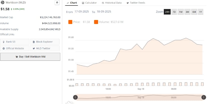Click the shopping cart icon on Buy button
Screen dimensions: 207x104
[x=17, y=57]
